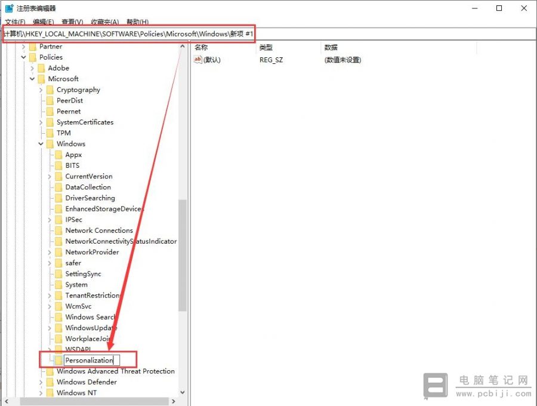Open the 收藏夹(A) menu
Viewport: 537px width, 406px height.
click(105, 22)
